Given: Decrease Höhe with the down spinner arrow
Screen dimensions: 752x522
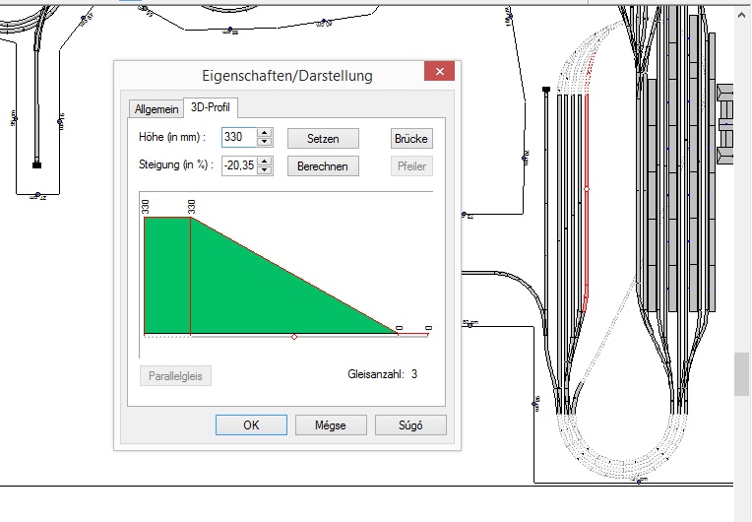Looking at the screenshot, I should point(264,143).
